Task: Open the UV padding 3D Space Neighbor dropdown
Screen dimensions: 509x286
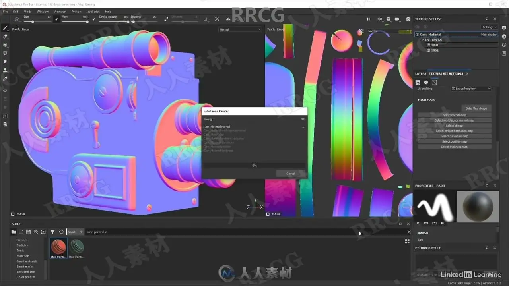Action: pos(471,89)
